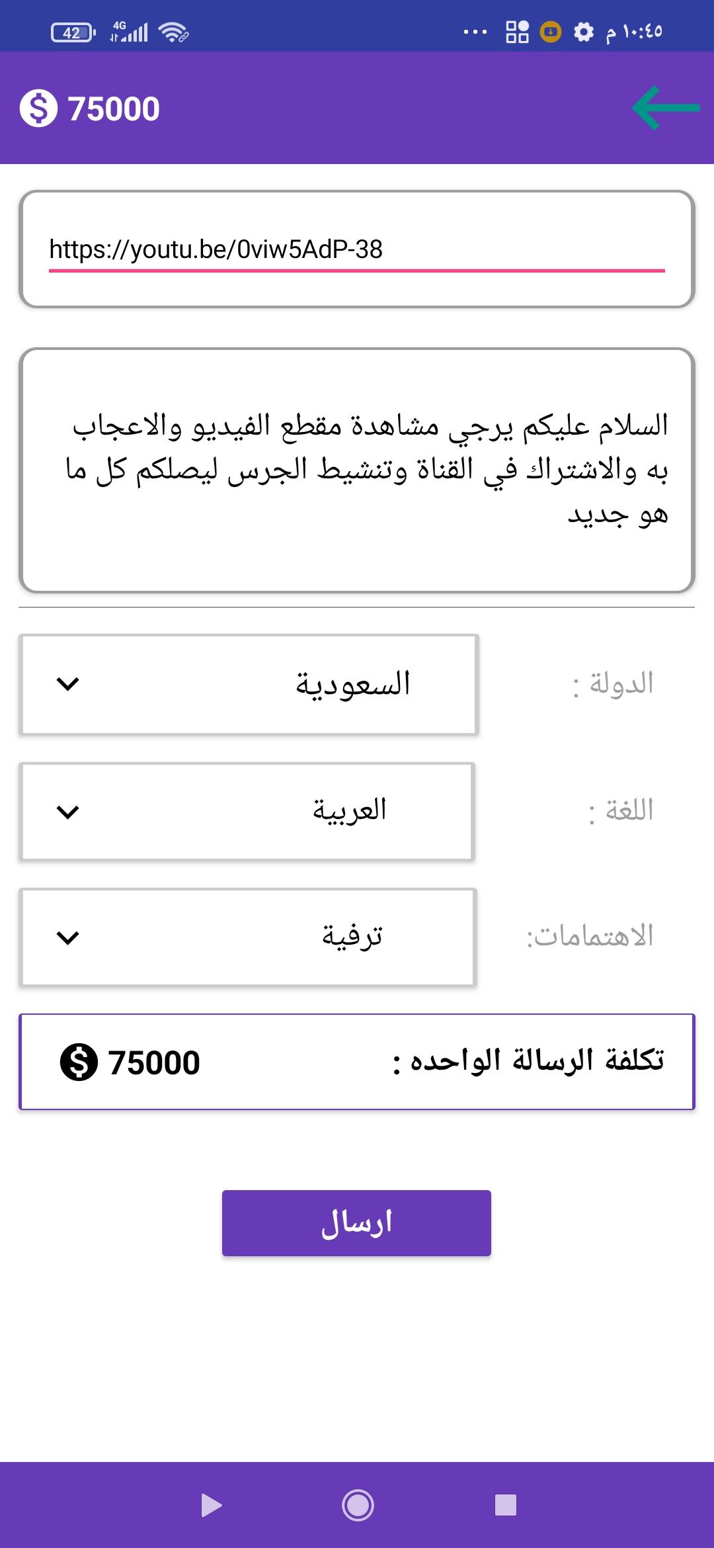Tap the battery indicator in status bar

point(73,32)
